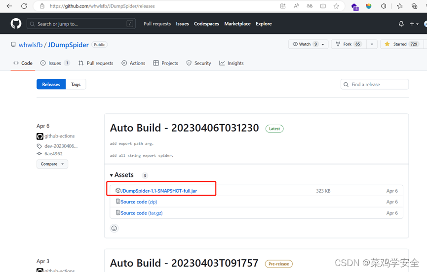
Task: Open the JDumpSpider repository link
Action: pos(68,45)
